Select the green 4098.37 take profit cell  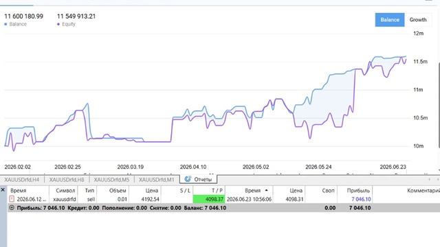[x=209, y=199]
